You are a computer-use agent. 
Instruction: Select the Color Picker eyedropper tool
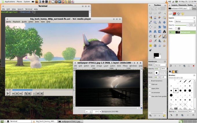pos(150,22)
